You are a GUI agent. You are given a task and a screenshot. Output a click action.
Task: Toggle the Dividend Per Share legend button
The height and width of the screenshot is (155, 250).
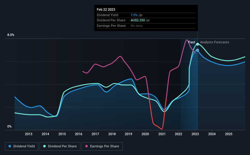pyautogui.click(x=60, y=146)
